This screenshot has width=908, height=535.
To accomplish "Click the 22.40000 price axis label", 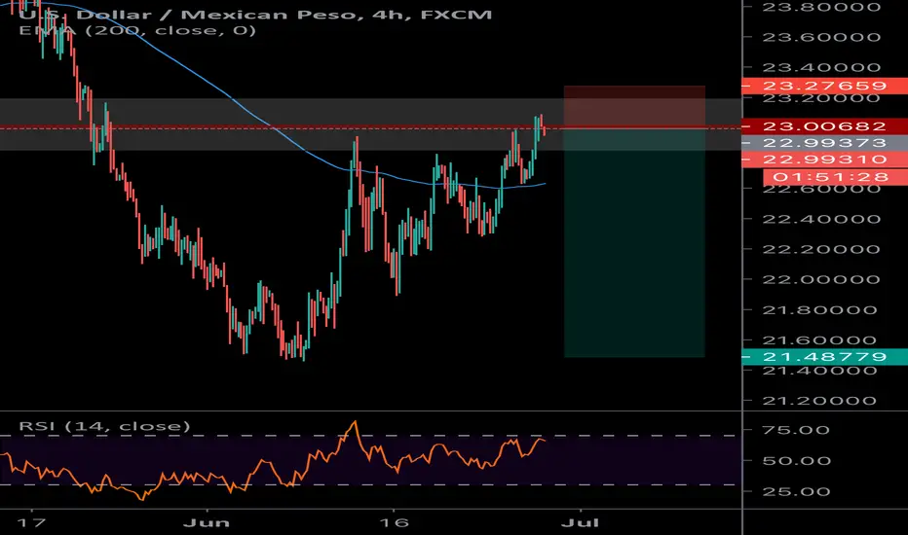I will pos(821,219).
